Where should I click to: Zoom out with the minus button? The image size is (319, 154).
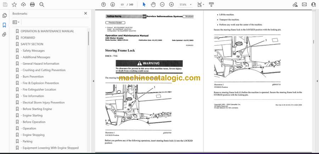pyautogui.click(x=162, y=5)
